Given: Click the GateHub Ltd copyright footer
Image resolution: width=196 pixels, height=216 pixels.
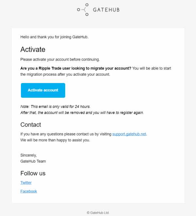Looking at the screenshot, I should [x=98, y=213].
